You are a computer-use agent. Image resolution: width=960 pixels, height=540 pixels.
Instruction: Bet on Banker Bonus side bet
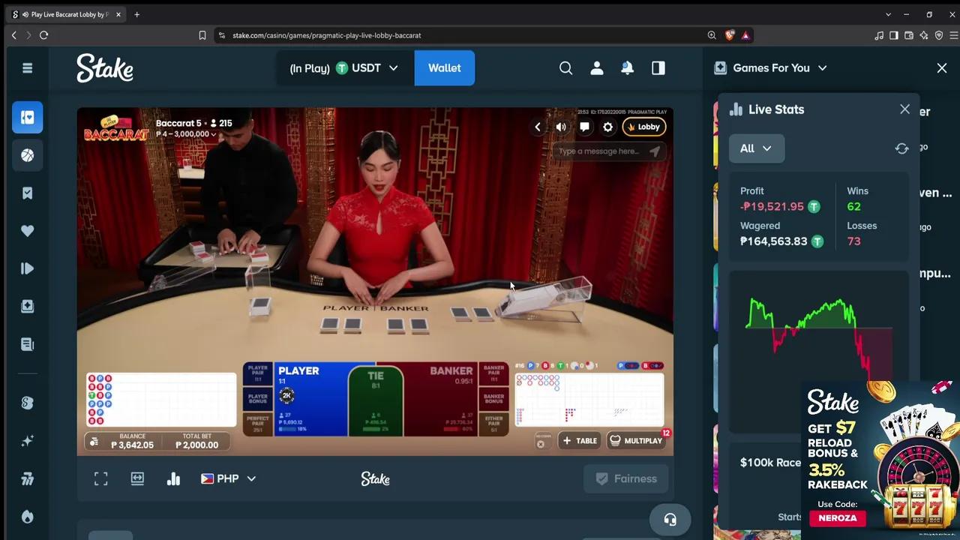[494, 397]
